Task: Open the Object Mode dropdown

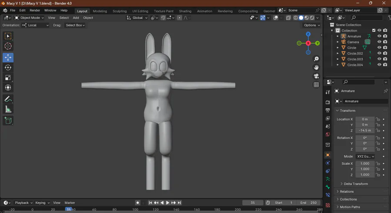Action: (29, 18)
